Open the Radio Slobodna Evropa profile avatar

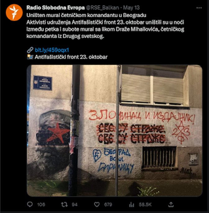tap(14, 12)
